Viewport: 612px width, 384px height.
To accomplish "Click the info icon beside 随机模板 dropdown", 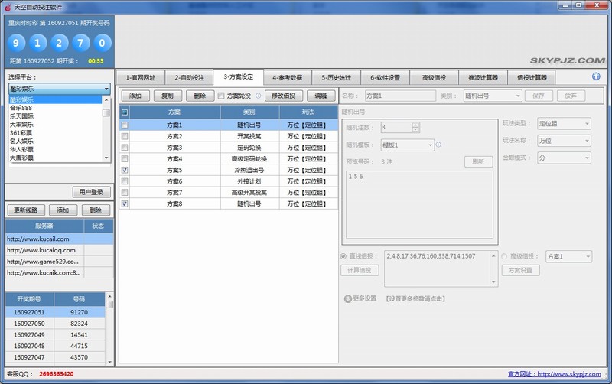I will 439,144.
